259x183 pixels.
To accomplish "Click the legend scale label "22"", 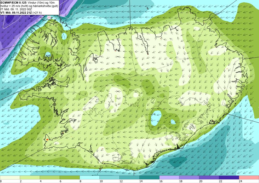I will click(x=220, y=181).
